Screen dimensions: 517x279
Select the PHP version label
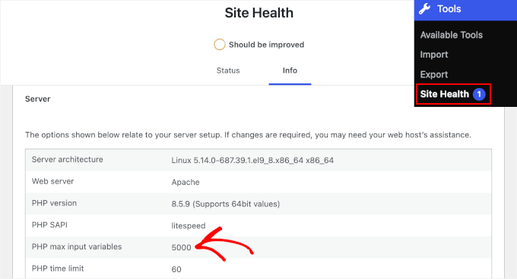point(54,203)
